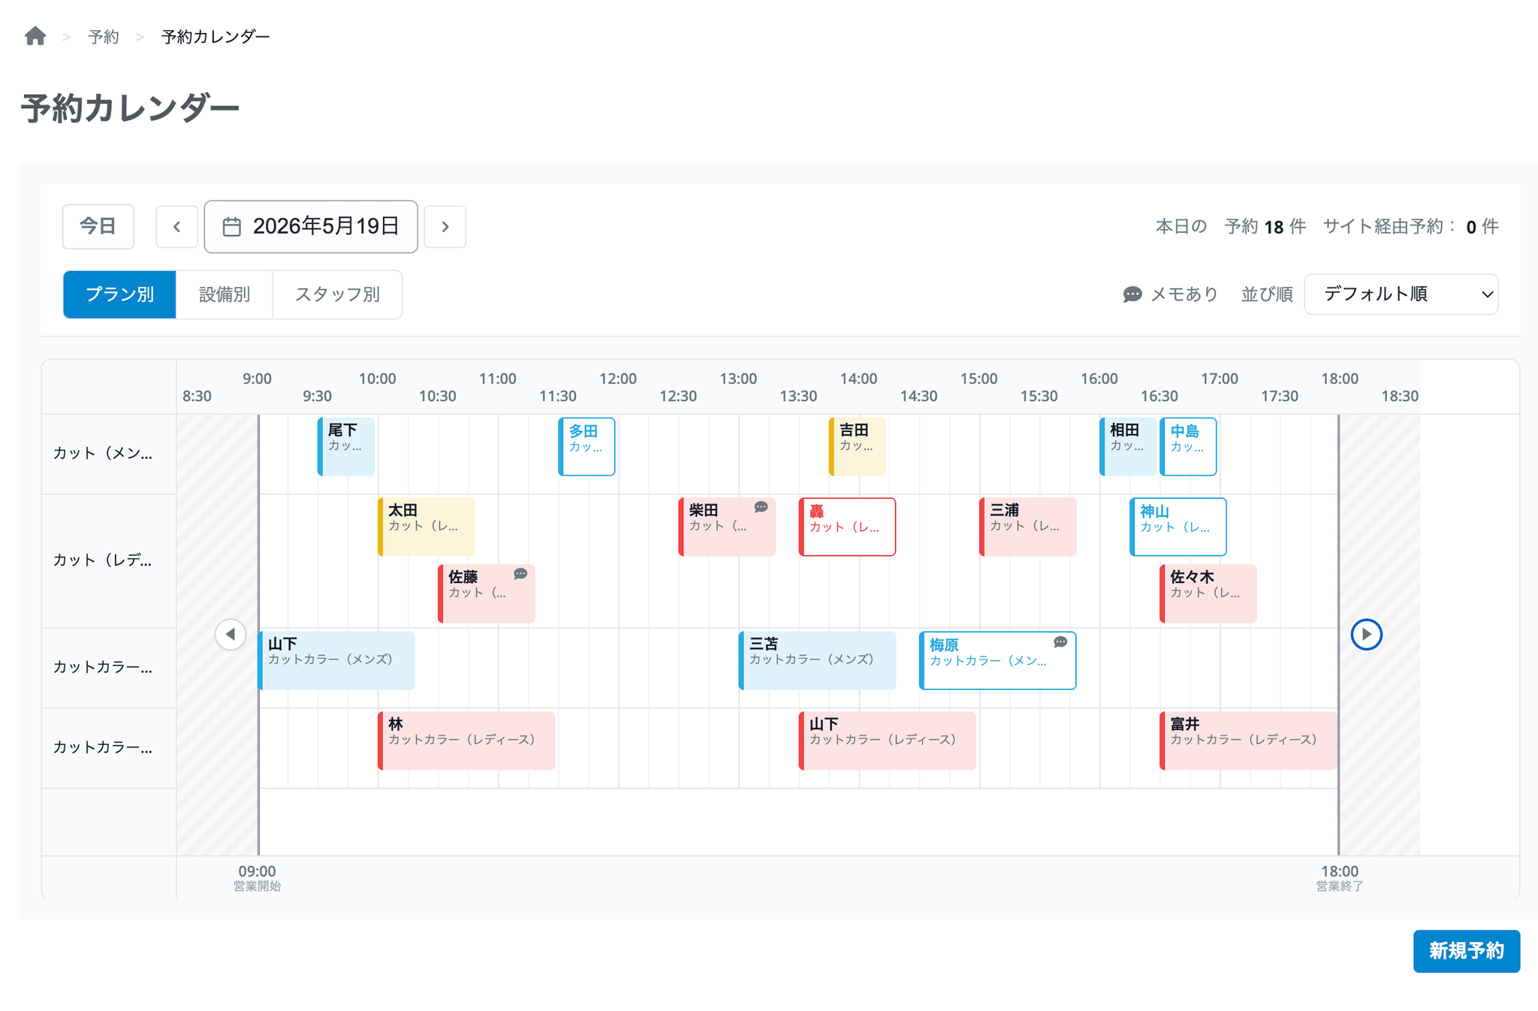The height and width of the screenshot is (1011, 1538).
Task: Go to the next day with right chevron
Action: coord(445,226)
